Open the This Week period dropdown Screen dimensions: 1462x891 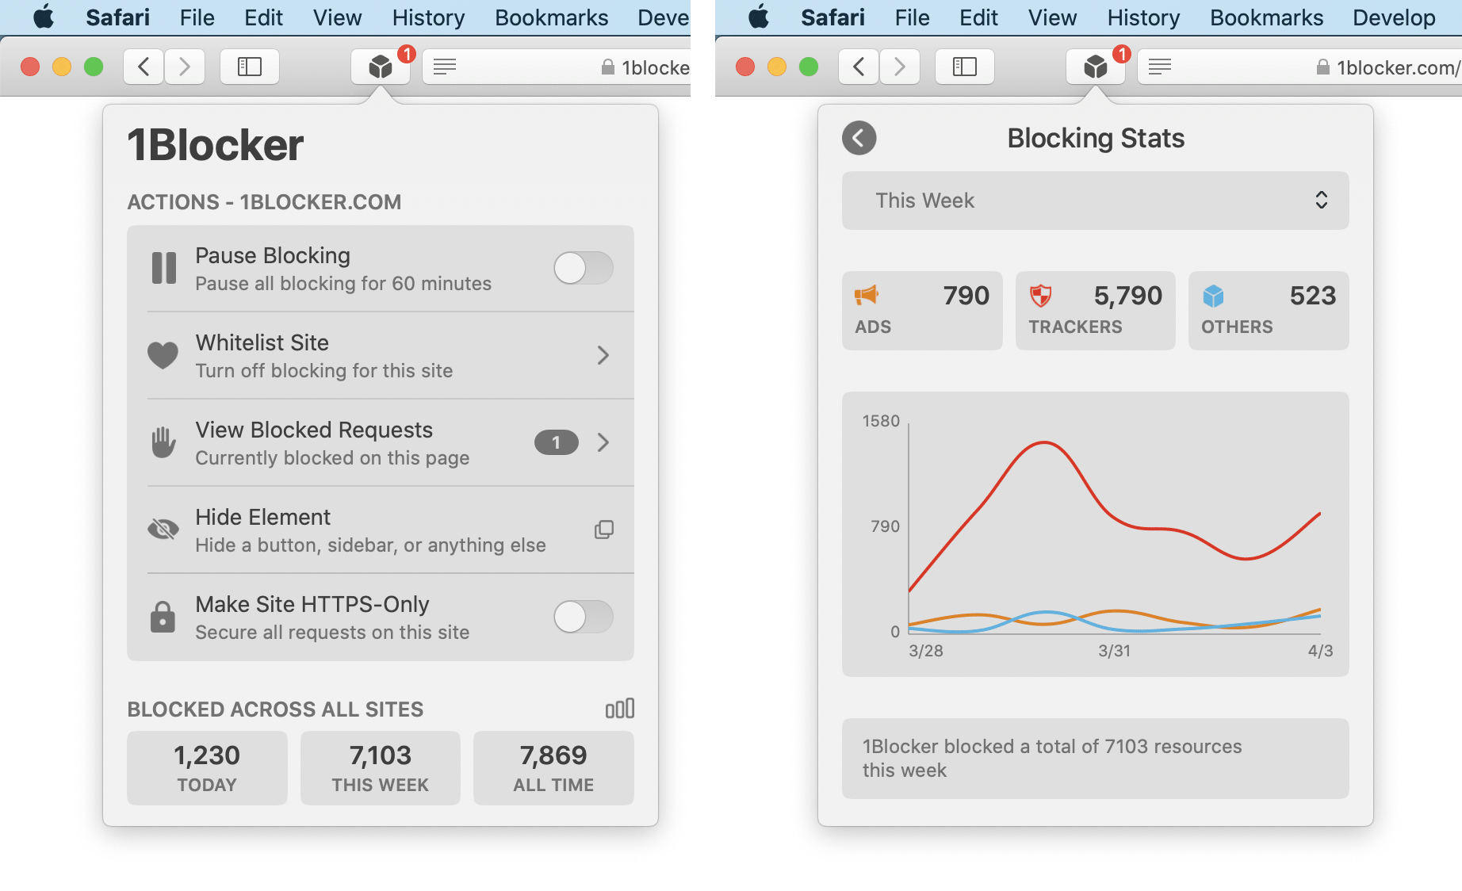click(1096, 201)
